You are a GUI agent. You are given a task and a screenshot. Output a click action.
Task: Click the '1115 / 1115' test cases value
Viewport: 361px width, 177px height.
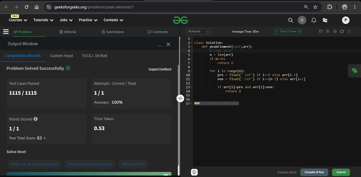coord(23,93)
